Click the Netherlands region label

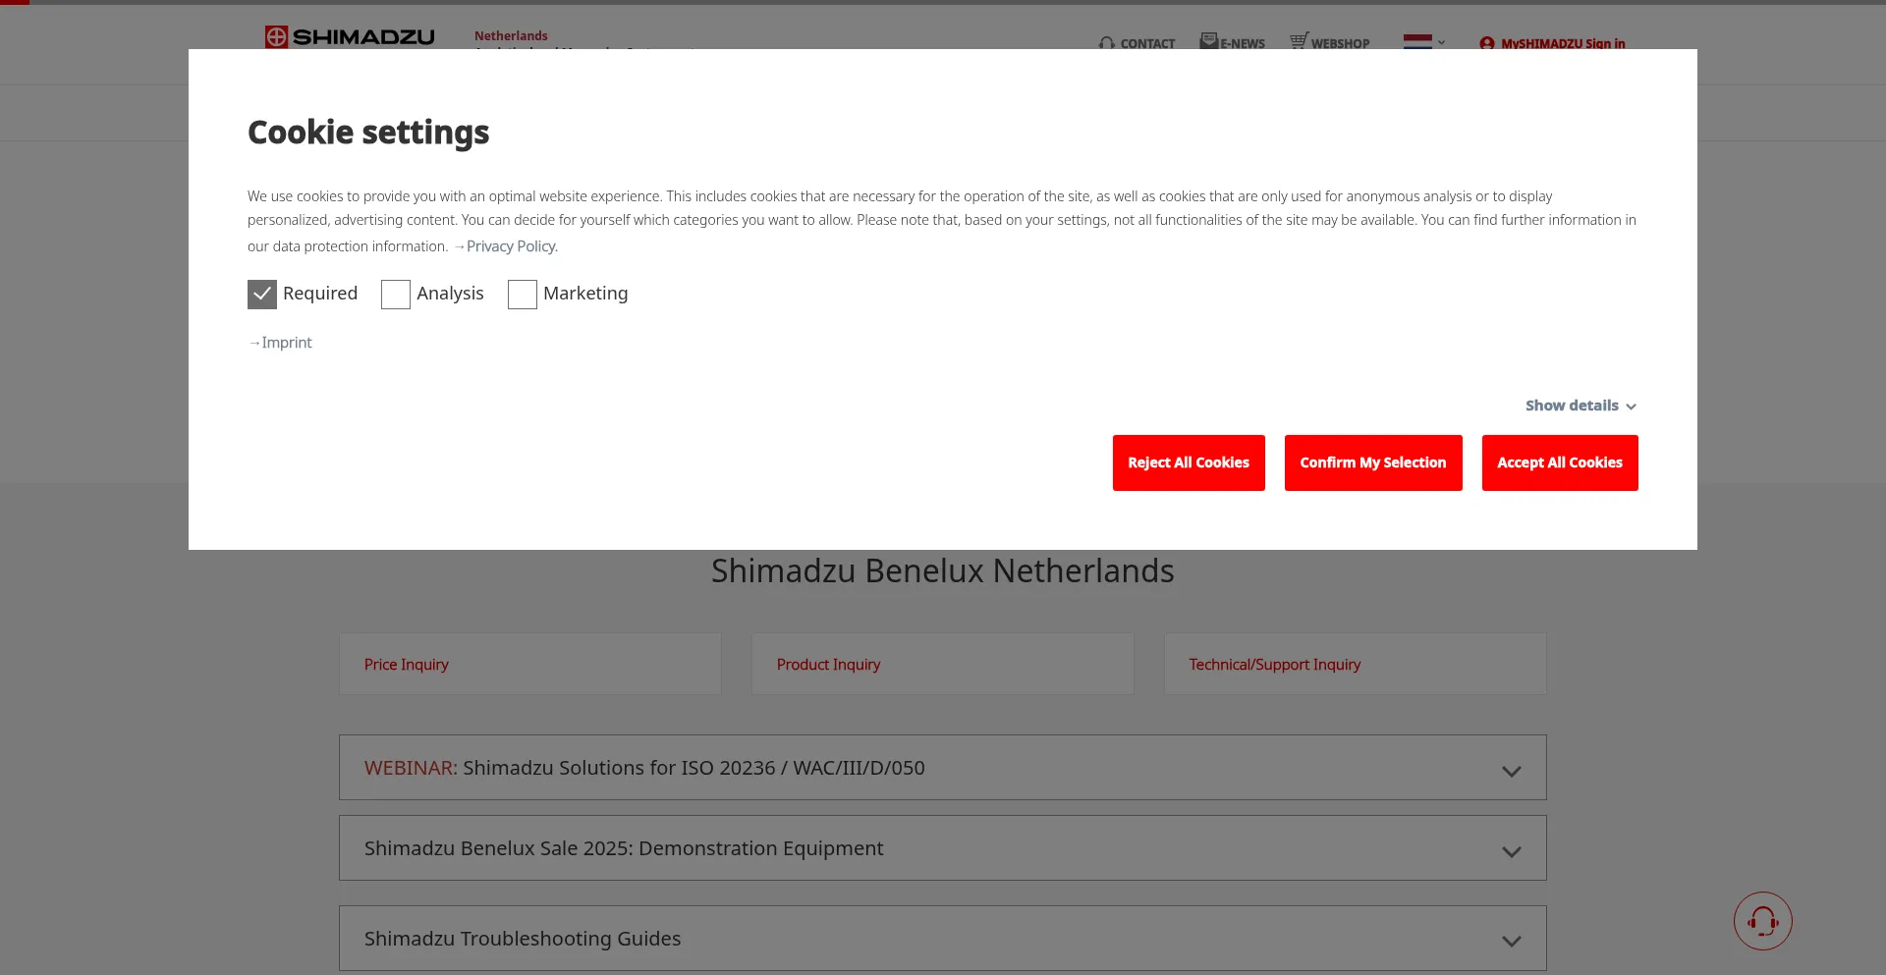pos(510,35)
